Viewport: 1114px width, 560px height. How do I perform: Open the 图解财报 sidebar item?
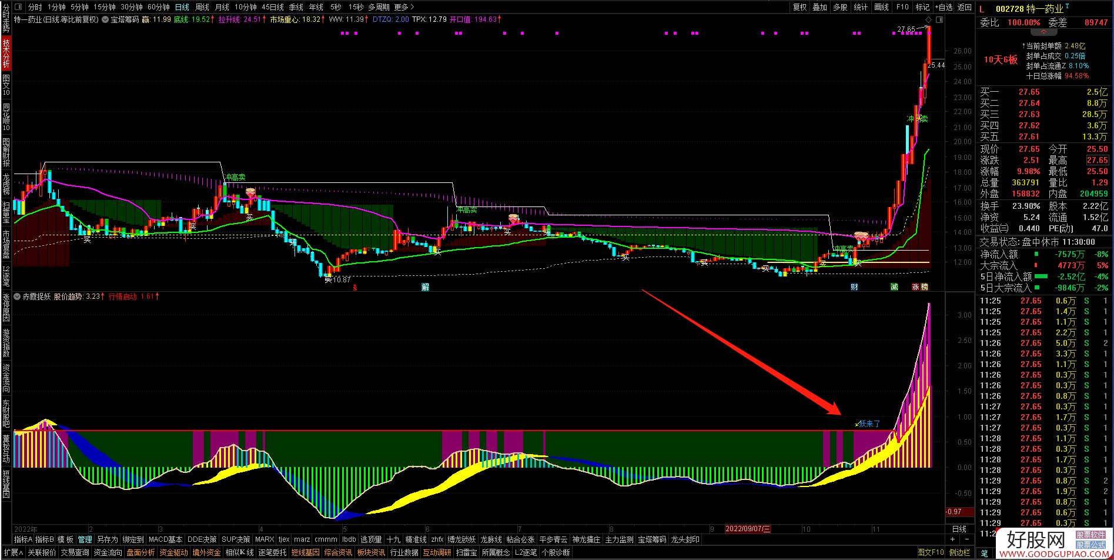6,152
